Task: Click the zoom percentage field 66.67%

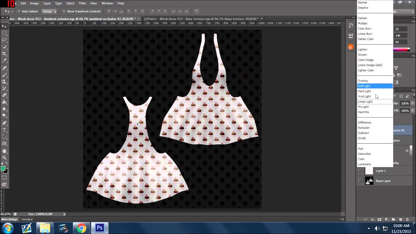Action: [6, 214]
